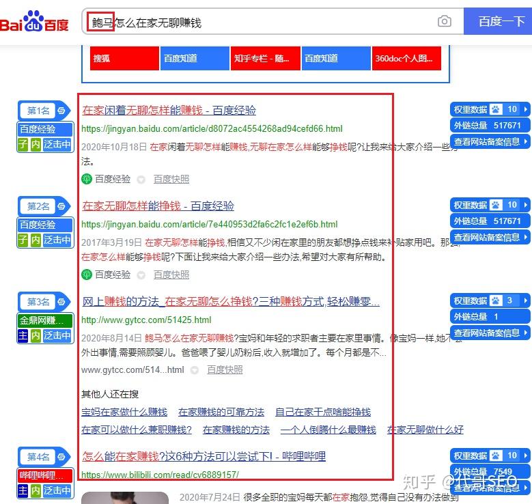
Task: Click the bilibili.com/read/cv6889157 URL
Action: point(160,474)
